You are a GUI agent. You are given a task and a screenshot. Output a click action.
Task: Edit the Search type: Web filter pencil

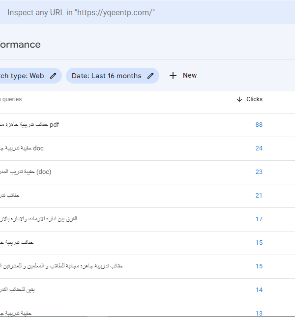click(x=53, y=76)
